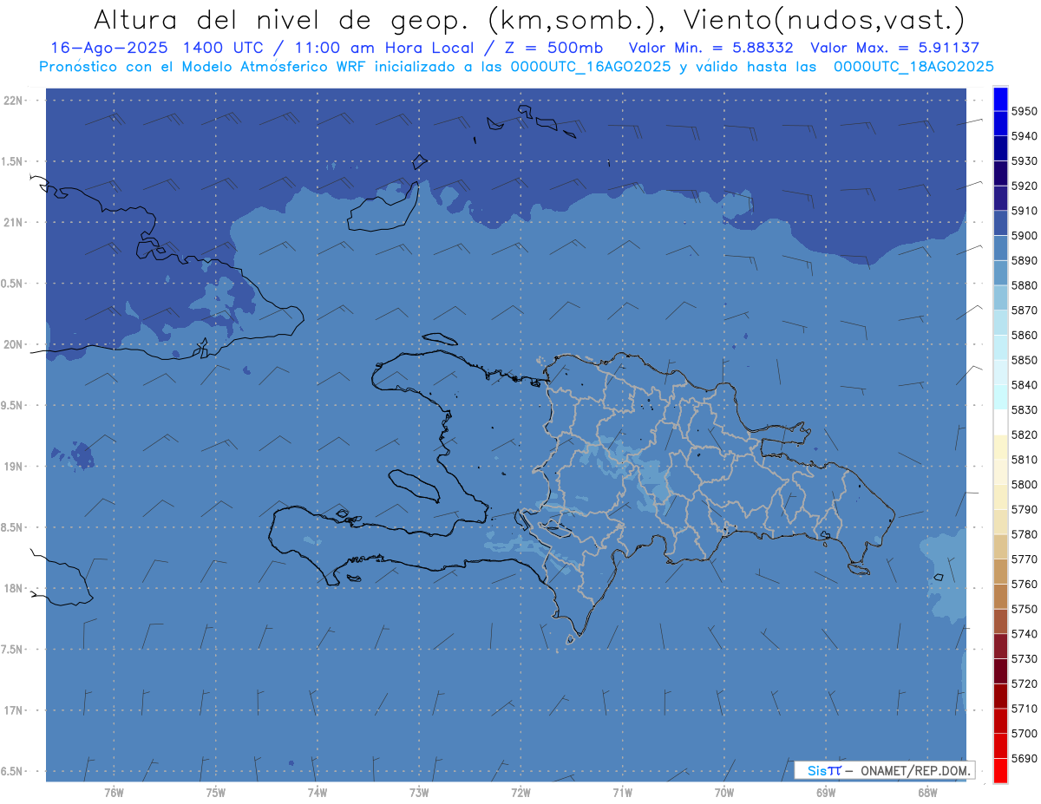The width and height of the screenshot is (1041, 804).
Task: Click the '5710' colorbar label
Action: tap(1024, 709)
